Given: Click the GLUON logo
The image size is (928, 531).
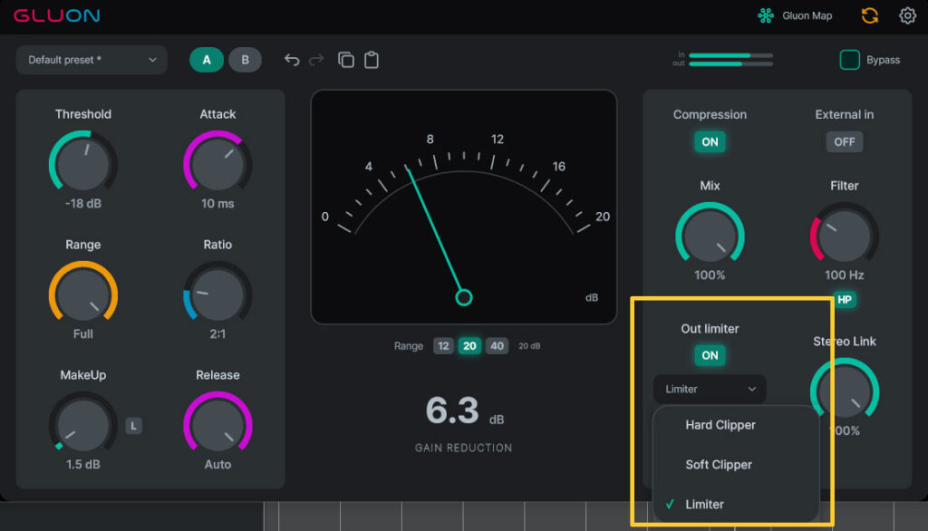Looking at the screenshot, I should (57, 15).
